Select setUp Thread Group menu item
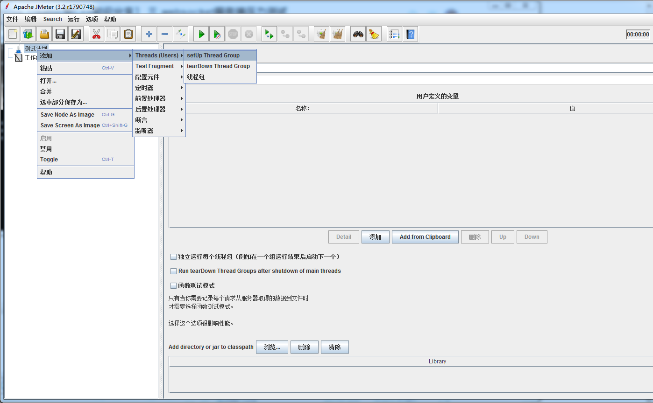This screenshot has height=403, width=653. pos(220,56)
